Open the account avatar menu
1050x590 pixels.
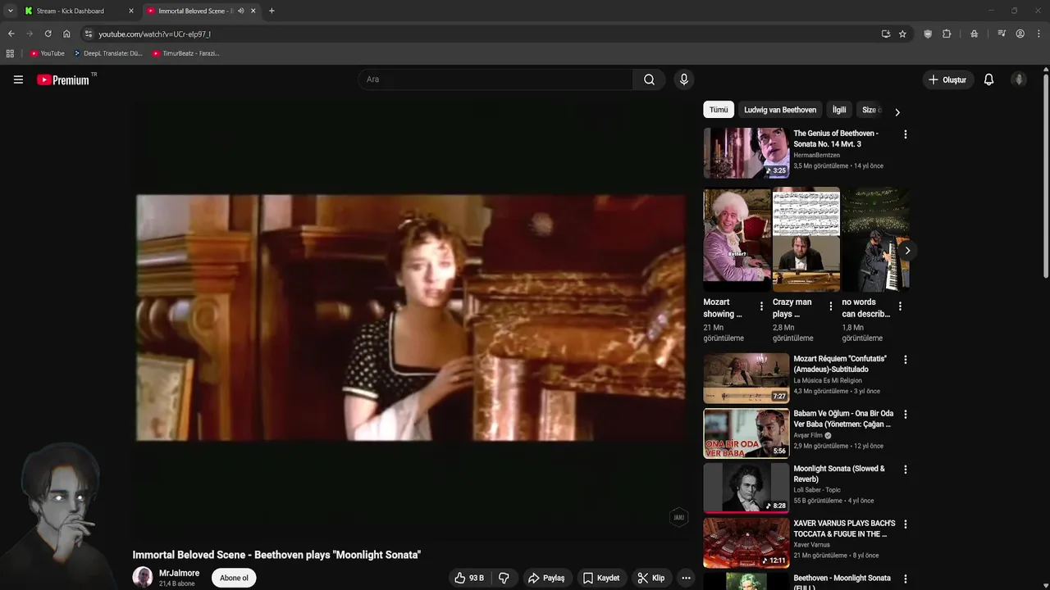[x=1019, y=79]
